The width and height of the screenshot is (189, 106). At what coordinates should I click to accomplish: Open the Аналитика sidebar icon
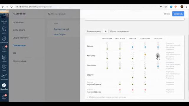(4, 77)
